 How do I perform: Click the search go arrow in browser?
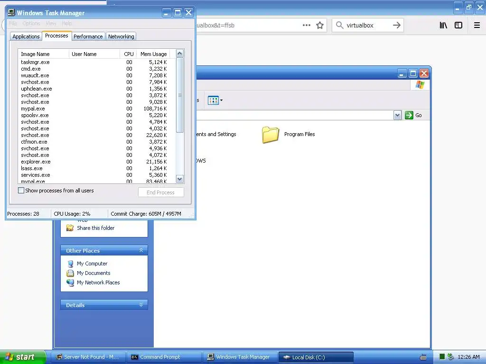[x=397, y=25]
